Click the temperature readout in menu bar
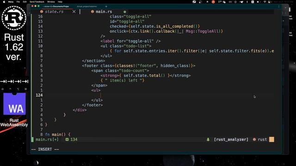296x166 pixels. point(220,2)
